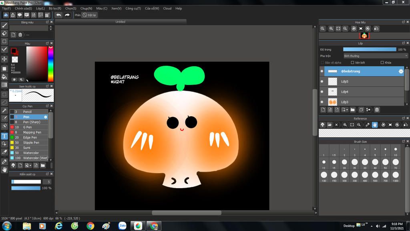Click the foreground black color swatch

tap(14, 51)
